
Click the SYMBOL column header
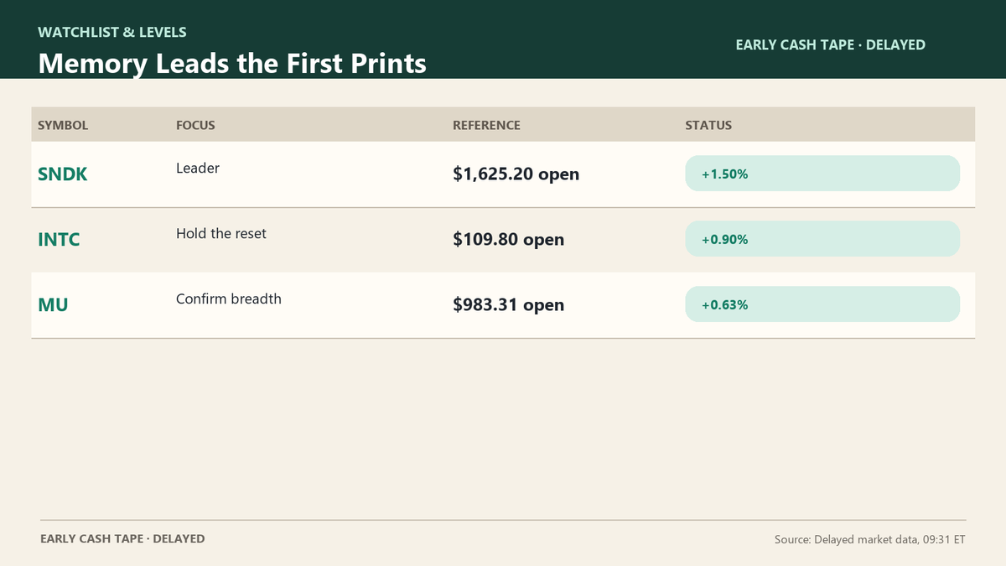(x=63, y=126)
